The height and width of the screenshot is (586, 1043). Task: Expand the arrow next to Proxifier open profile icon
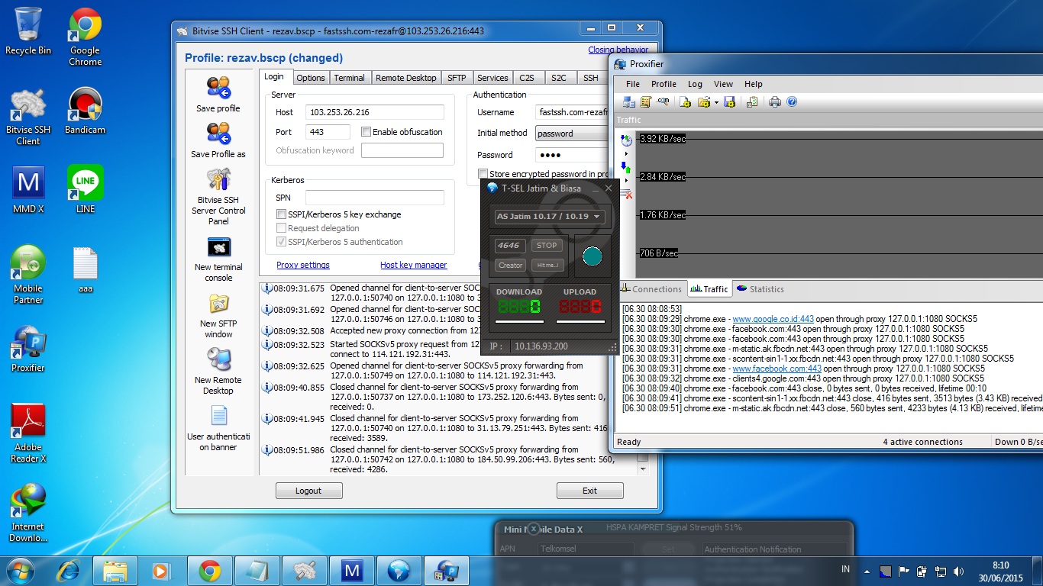click(715, 102)
